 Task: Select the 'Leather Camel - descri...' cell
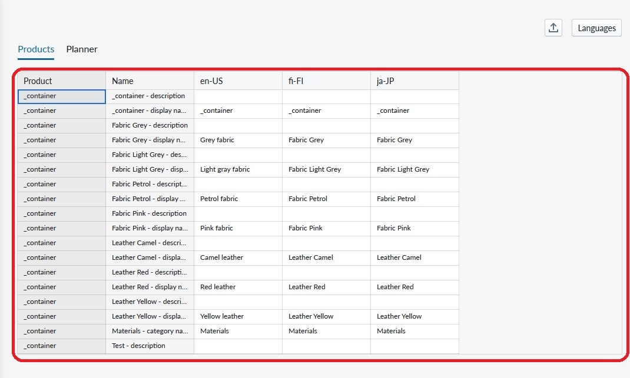coord(150,243)
